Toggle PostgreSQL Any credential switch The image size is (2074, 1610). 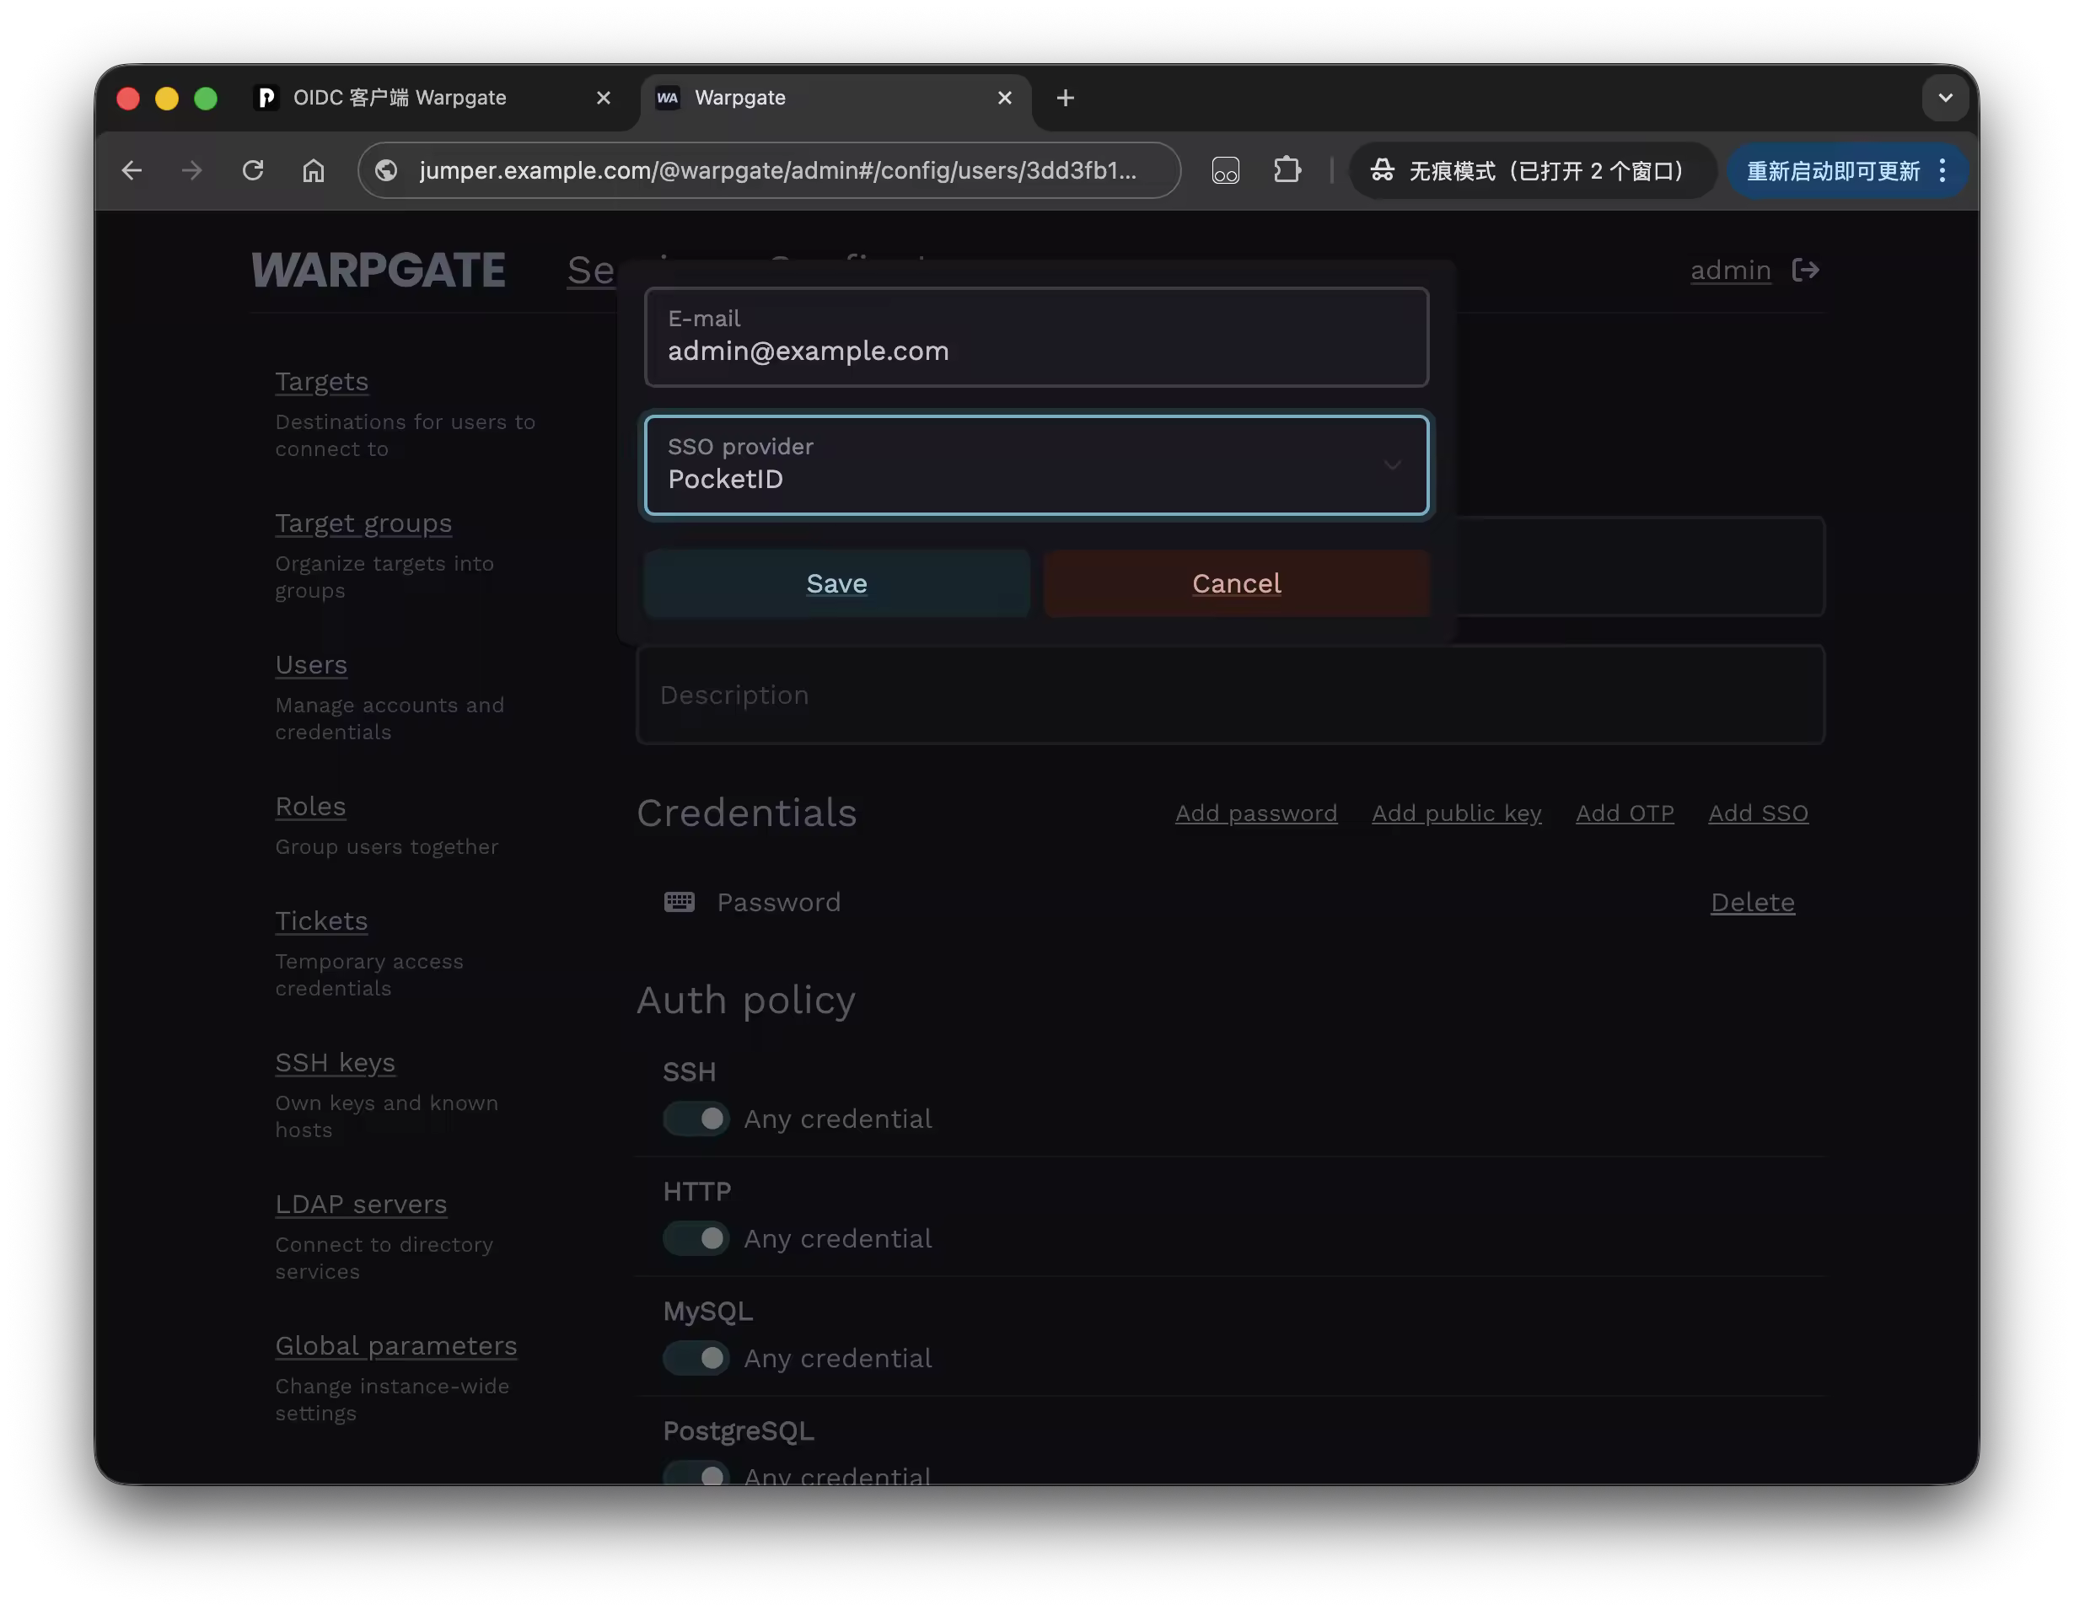[x=696, y=1474]
